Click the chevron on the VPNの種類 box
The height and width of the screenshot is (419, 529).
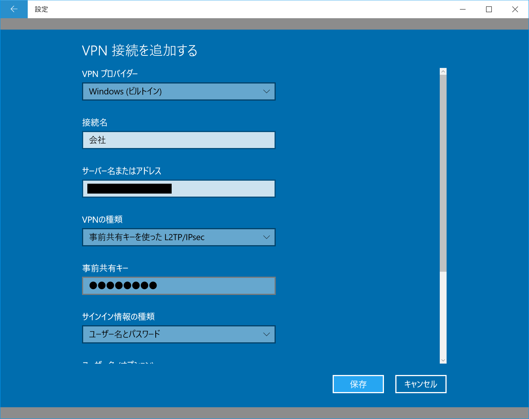(x=266, y=237)
